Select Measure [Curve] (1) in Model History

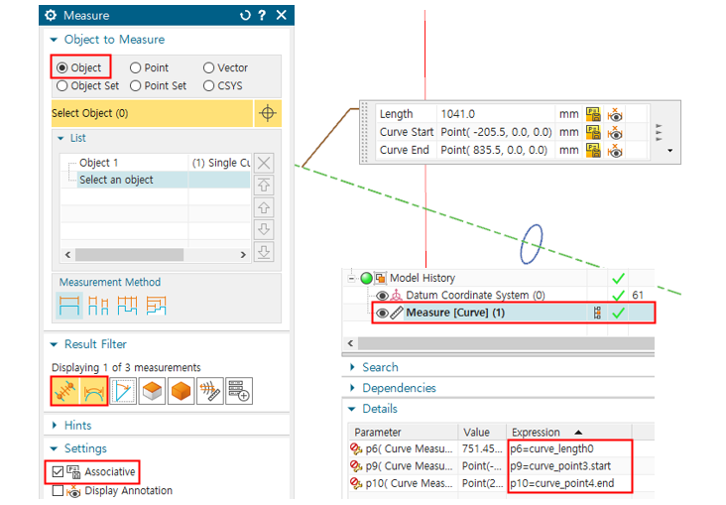[456, 313]
